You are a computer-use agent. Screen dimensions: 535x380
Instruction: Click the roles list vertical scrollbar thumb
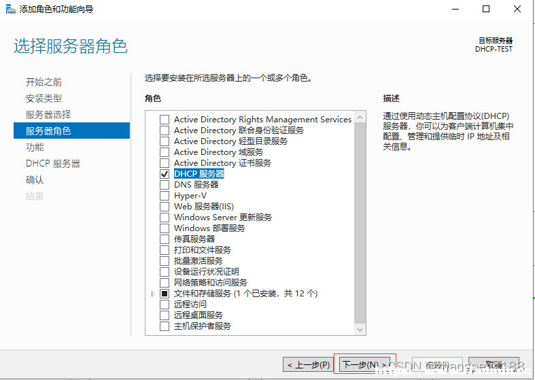[360, 223]
